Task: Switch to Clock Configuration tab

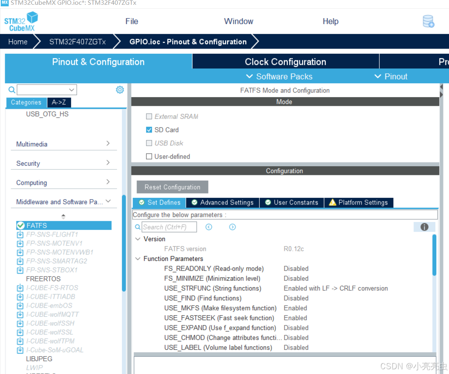Action: click(x=286, y=62)
